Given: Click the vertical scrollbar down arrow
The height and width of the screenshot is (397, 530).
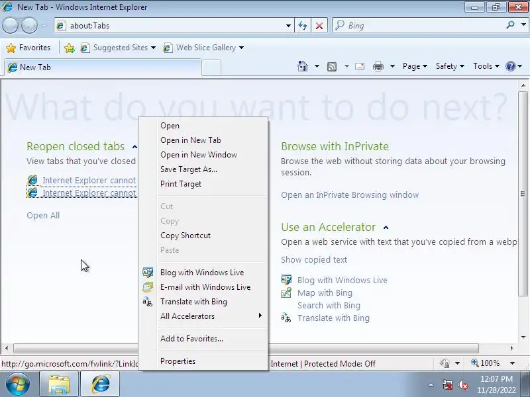Looking at the screenshot, I should (x=523, y=337).
